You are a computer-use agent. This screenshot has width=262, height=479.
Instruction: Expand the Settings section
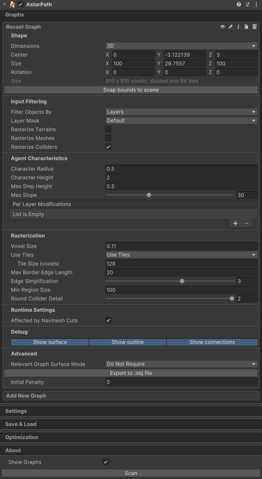click(16, 411)
